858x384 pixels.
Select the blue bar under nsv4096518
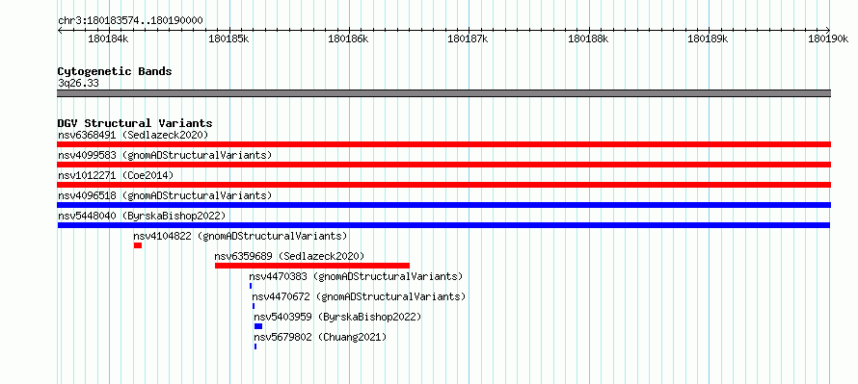pyautogui.click(x=443, y=205)
